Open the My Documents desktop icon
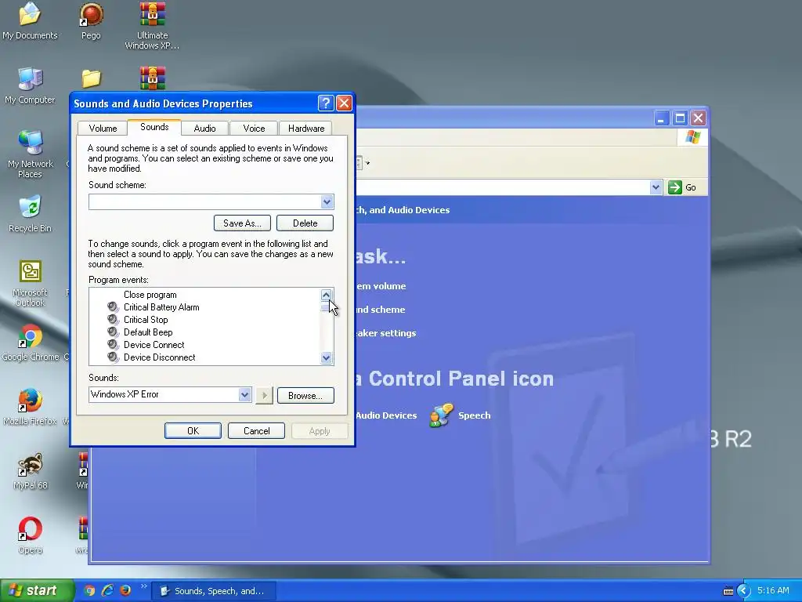Image resolution: width=802 pixels, height=602 pixels. pos(30,20)
